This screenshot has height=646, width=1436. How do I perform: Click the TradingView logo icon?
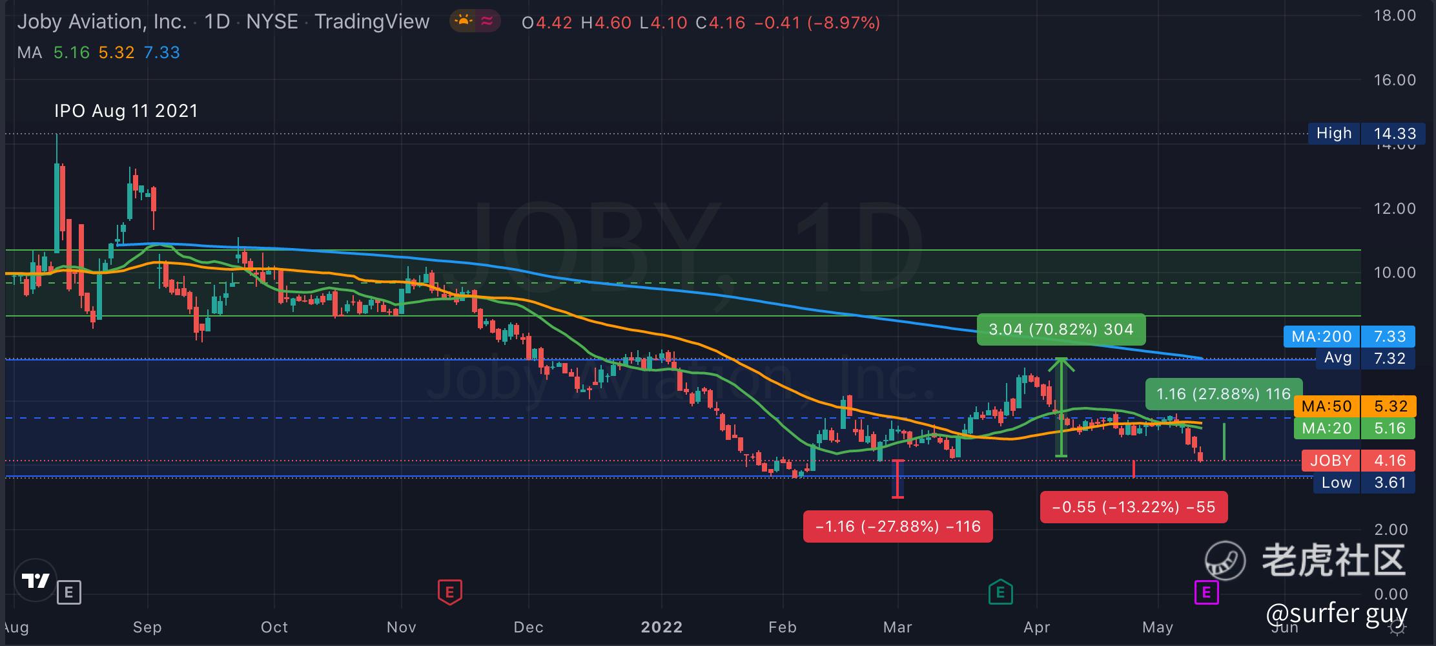[x=36, y=581]
